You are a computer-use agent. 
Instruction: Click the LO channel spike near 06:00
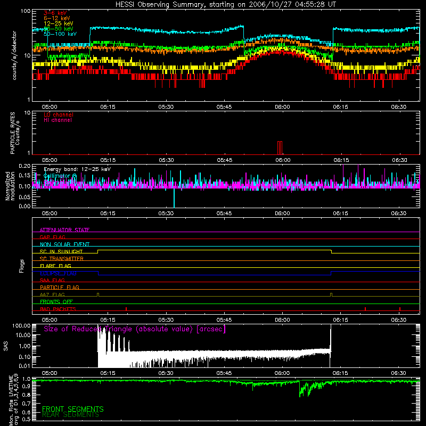(x=280, y=148)
